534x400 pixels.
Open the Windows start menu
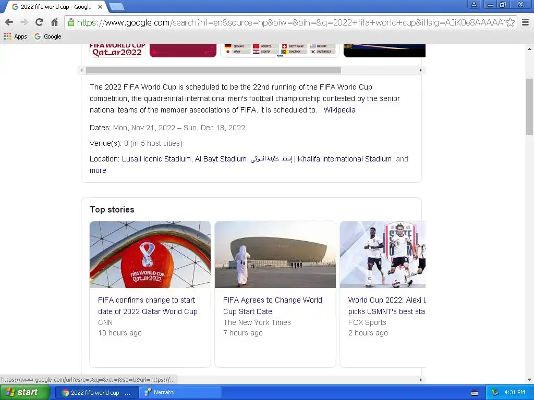[25, 393]
